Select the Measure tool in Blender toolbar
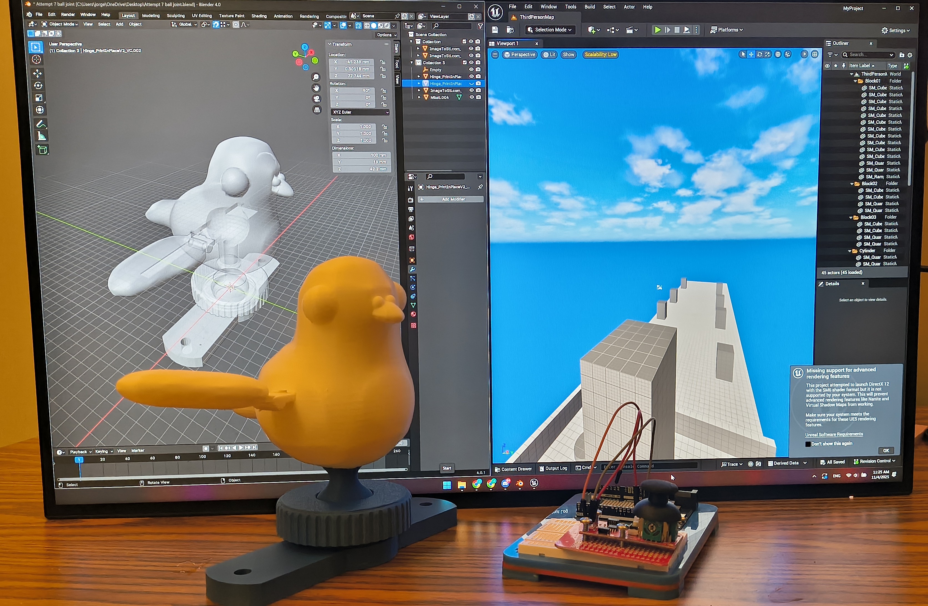This screenshot has width=928, height=606. 42,136
